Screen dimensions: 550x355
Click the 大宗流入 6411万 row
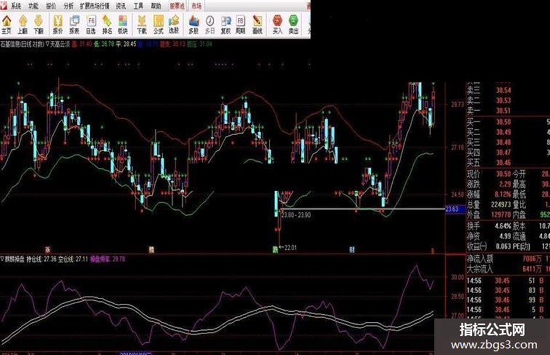coord(508,269)
